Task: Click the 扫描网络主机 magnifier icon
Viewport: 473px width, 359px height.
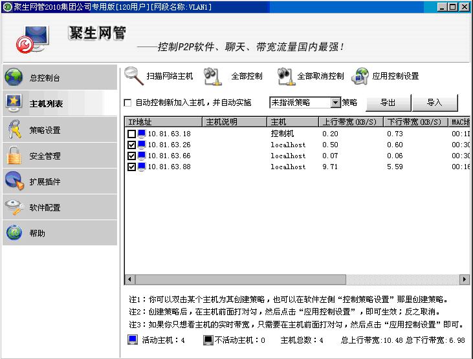Action: tap(134, 76)
